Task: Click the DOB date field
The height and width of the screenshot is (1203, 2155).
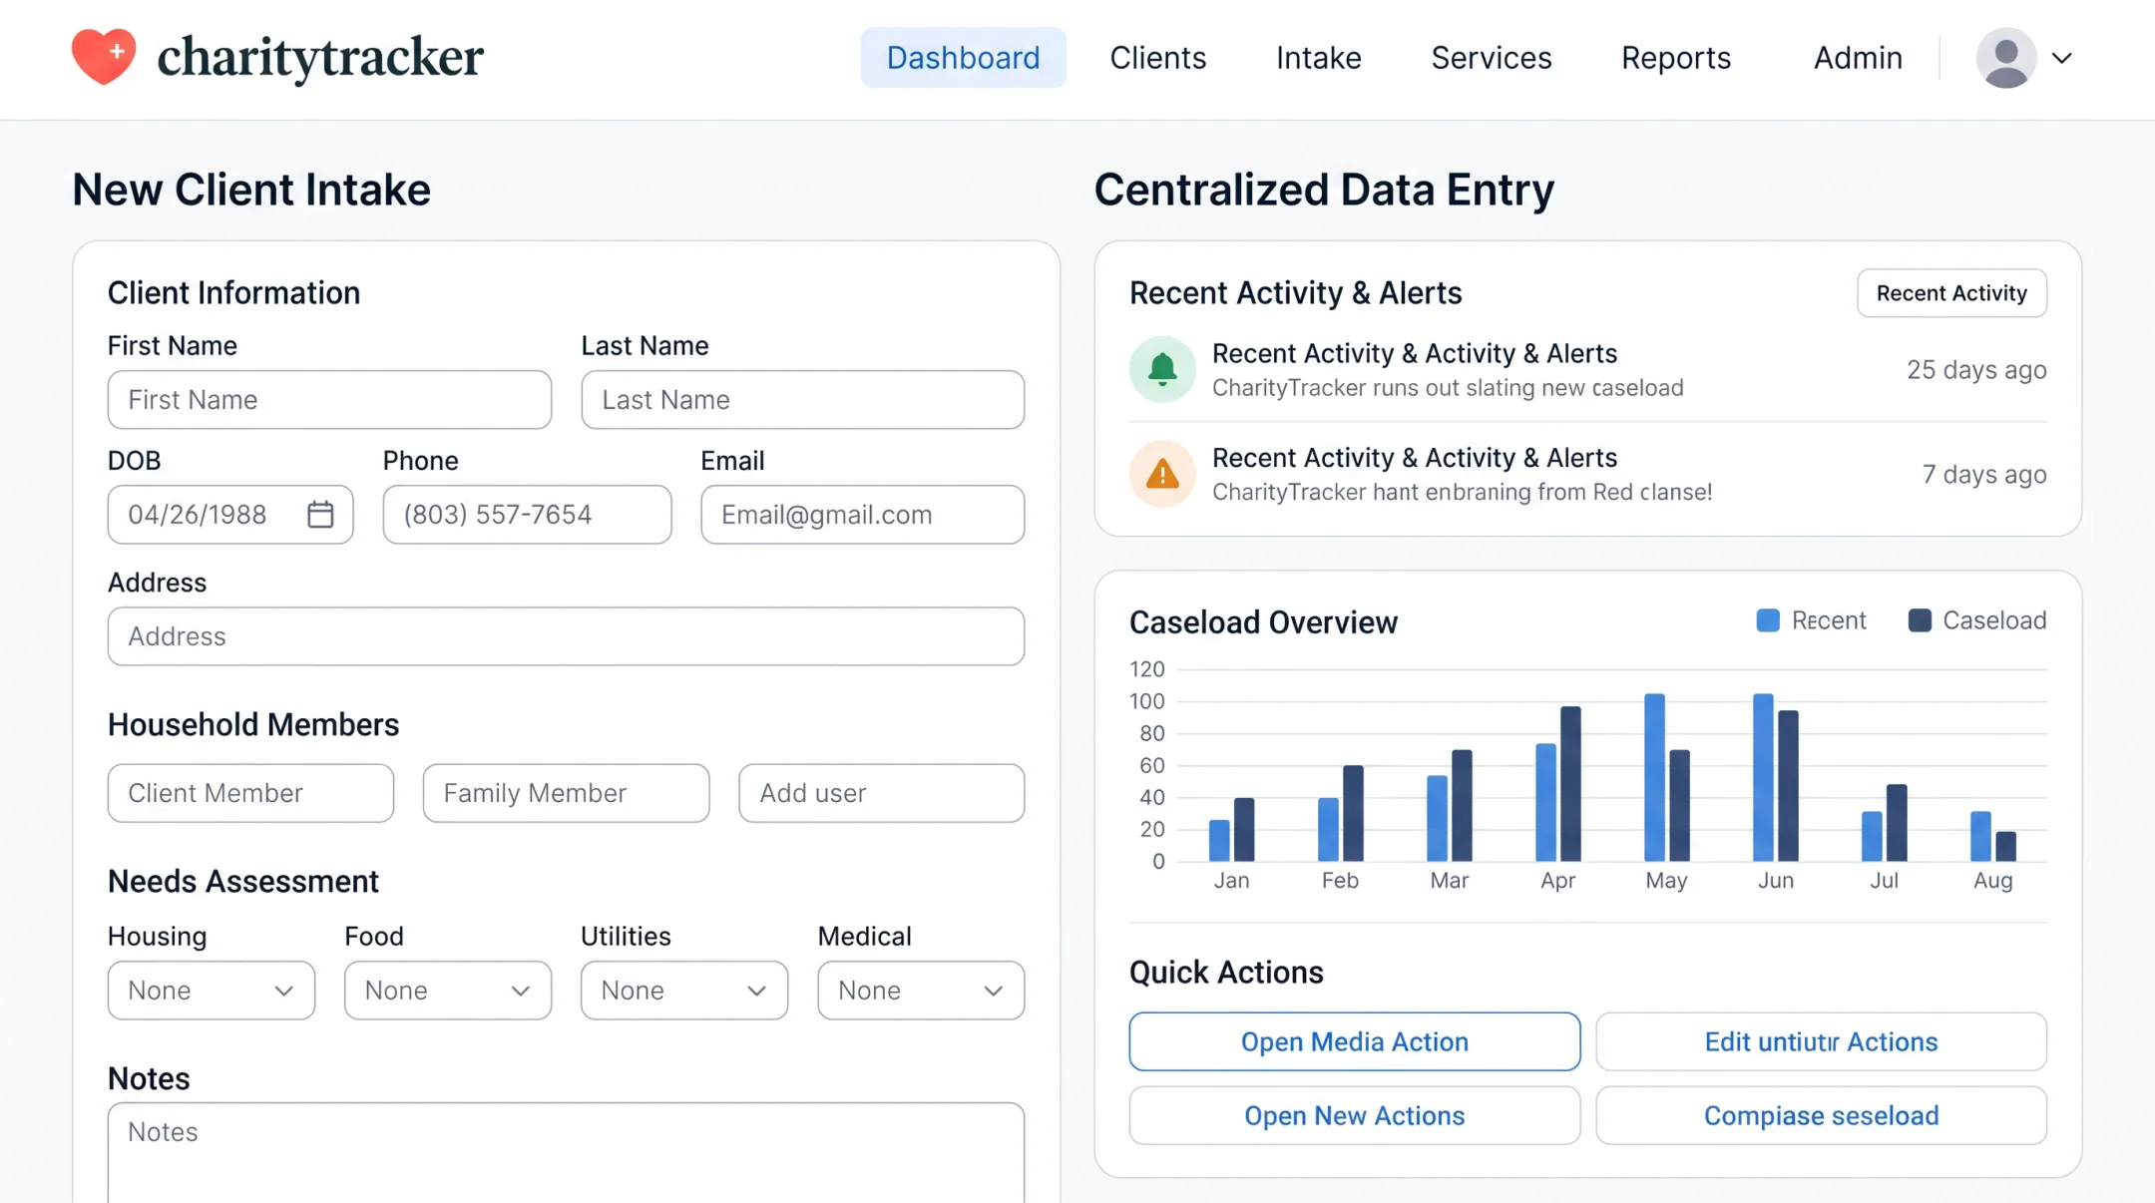Action: [x=230, y=515]
